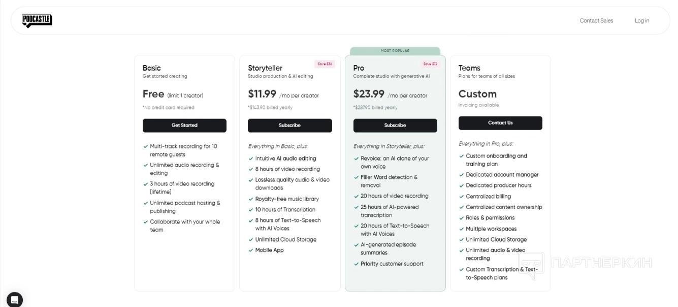The image size is (678, 307).
Task: Click the checkmark beside Roles & permissions
Action: click(462, 218)
